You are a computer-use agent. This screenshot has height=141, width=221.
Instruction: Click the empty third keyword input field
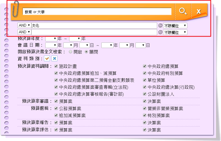[x=94, y=32]
